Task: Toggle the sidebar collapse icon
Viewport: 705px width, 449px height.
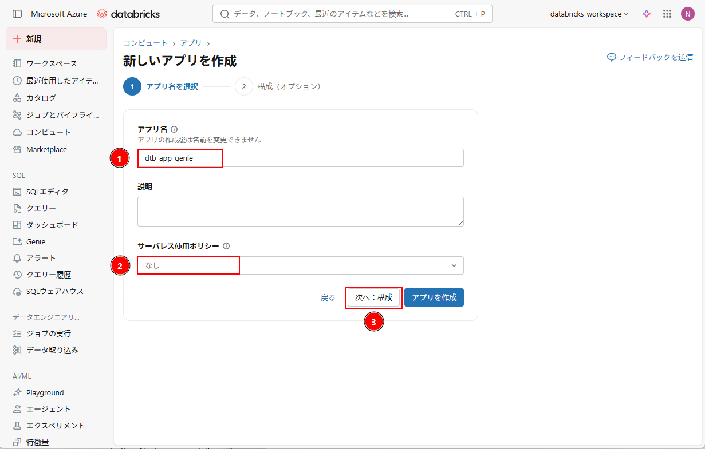Action: click(17, 14)
